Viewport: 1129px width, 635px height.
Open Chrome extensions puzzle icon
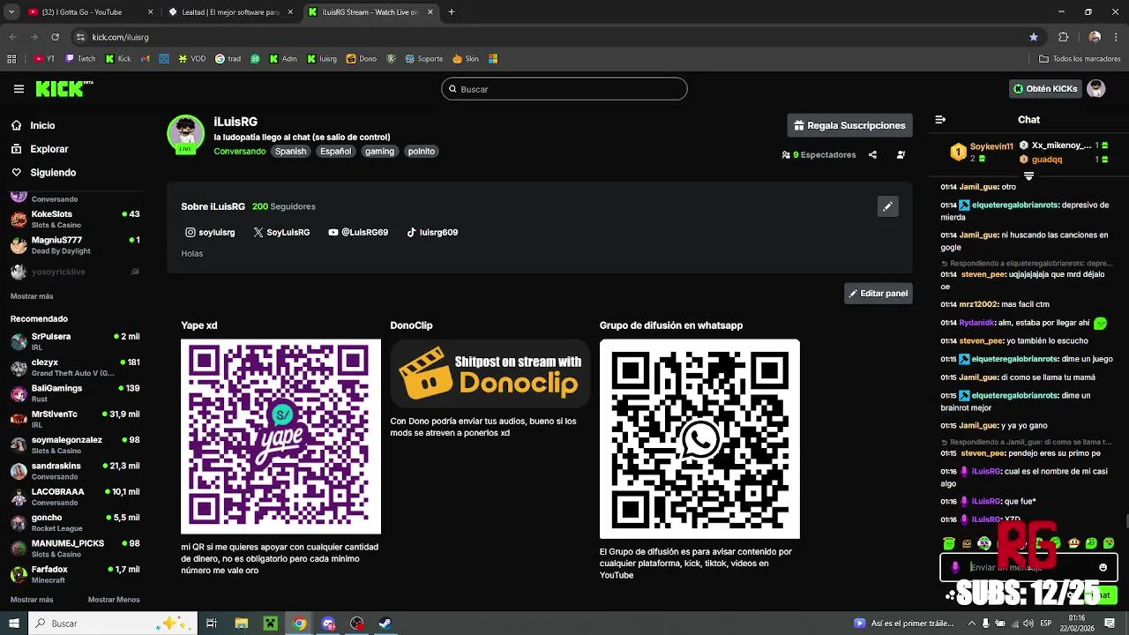(x=1063, y=37)
